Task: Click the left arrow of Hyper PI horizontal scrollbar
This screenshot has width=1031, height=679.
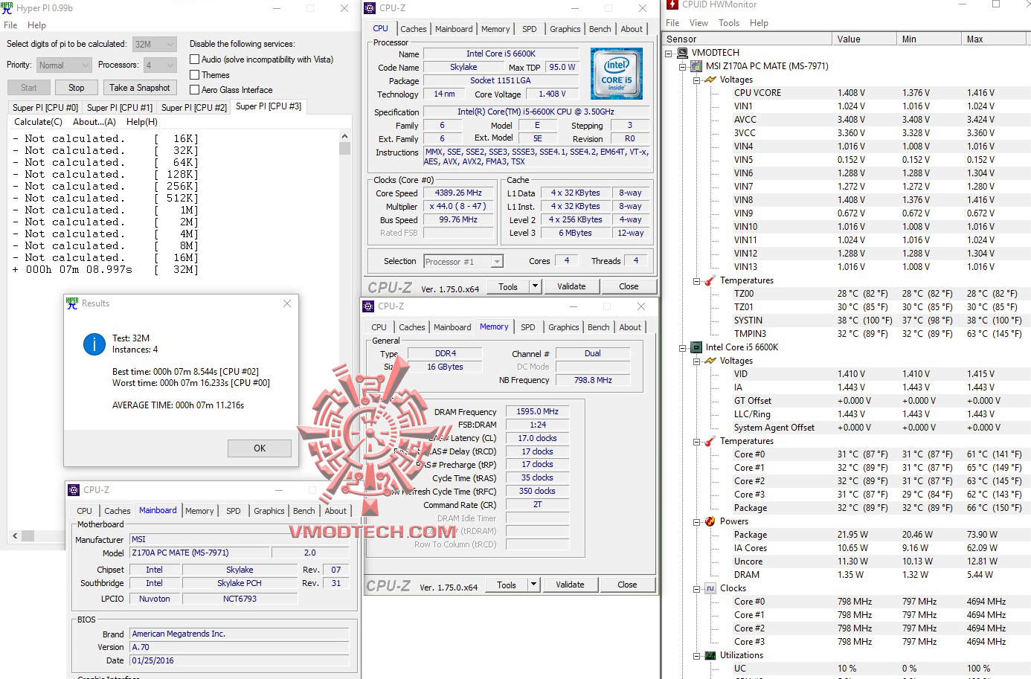Action: [15, 535]
